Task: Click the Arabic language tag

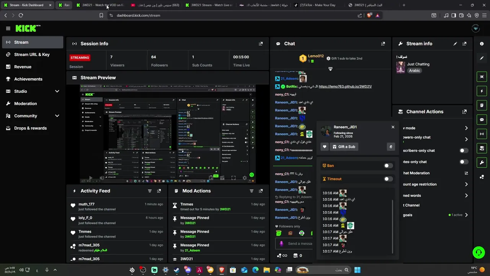Action: 414,71
